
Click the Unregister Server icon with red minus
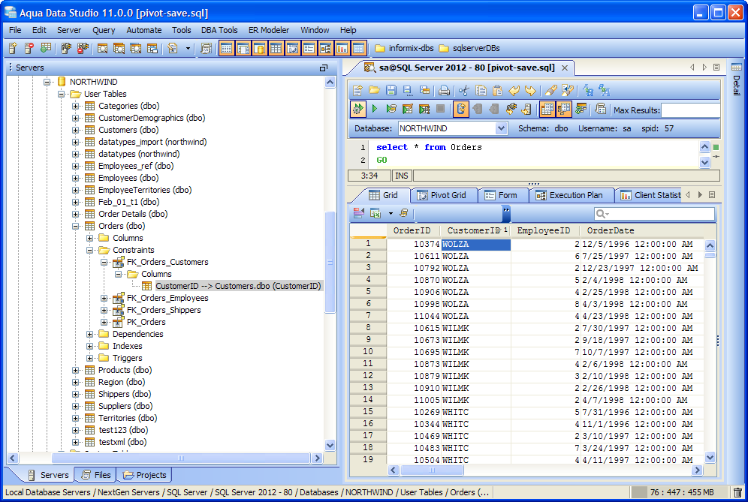point(29,48)
